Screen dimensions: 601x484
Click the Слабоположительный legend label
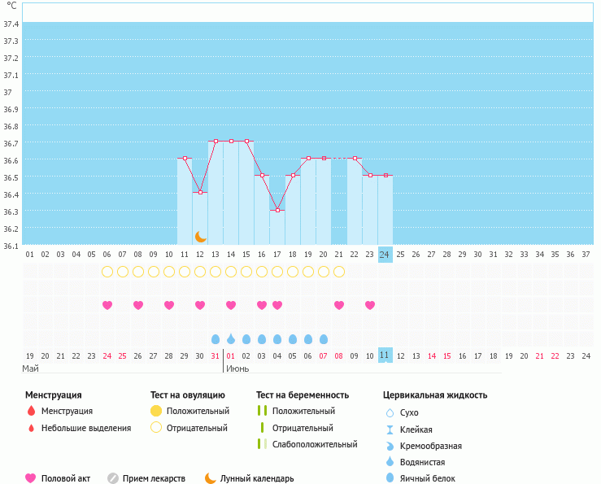pos(313,444)
